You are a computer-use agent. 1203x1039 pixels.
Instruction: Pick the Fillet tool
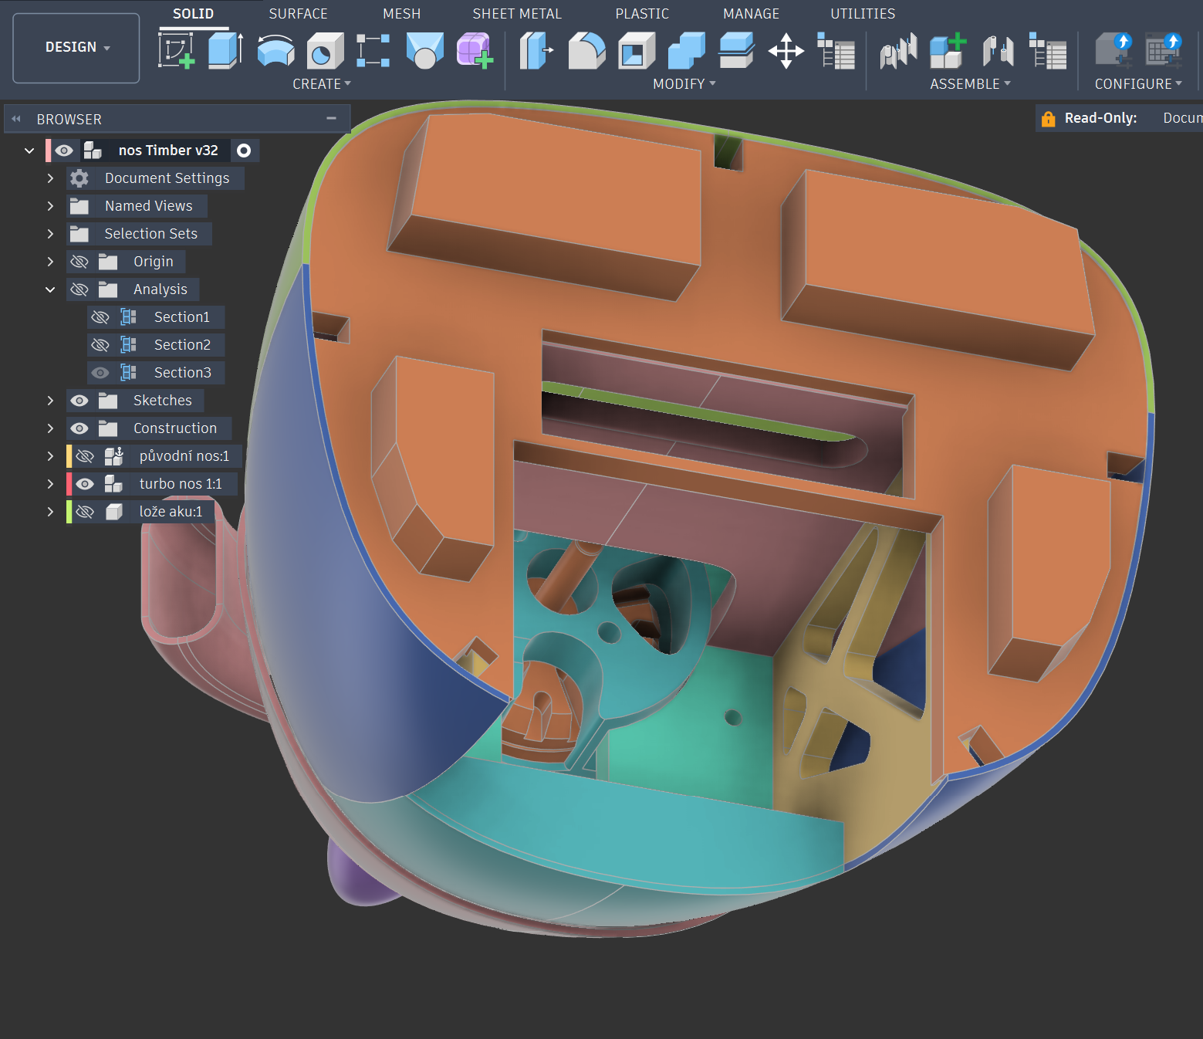pos(586,52)
